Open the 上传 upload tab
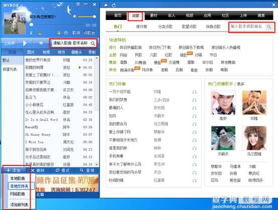This screenshot has height=210, width=278. click(x=243, y=16)
